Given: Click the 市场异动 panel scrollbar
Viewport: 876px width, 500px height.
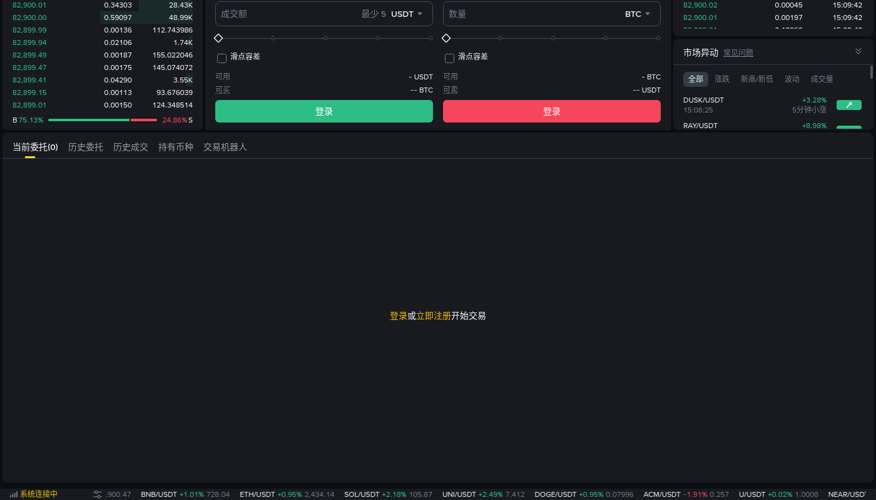Looking at the screenshot, I should [x=871, y=72].
